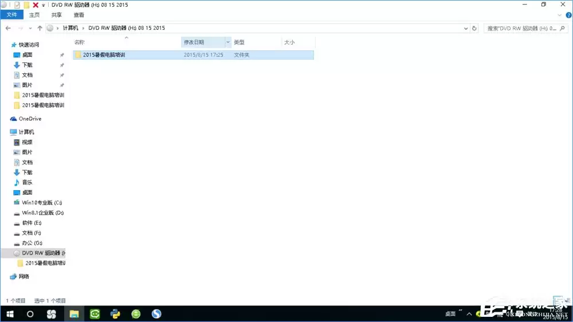573x322 pixels.
Task: Open 音乐 under 计算机
Action: tap(27, 182)
